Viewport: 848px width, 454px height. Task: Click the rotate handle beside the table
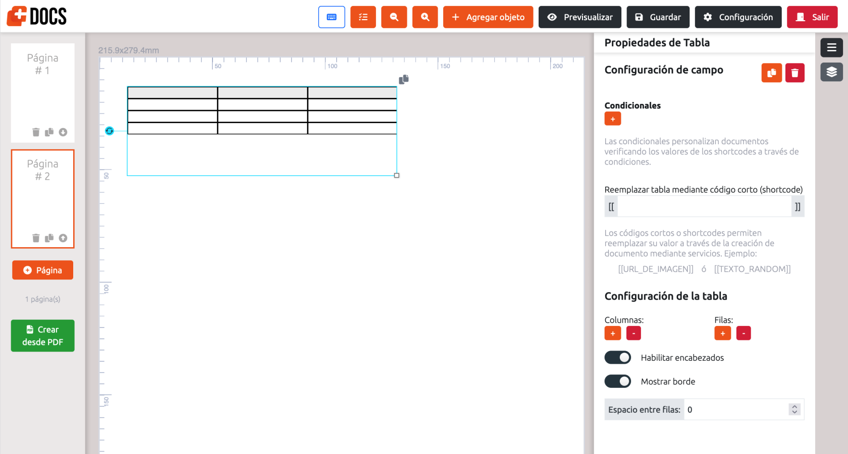110,131
